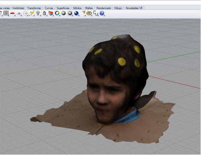Image resolution: width=201 pixels, height=155 pixels.
Task: Click the light bulb hide objects icon
Action: pyautogui.click(x=38, y=13)
